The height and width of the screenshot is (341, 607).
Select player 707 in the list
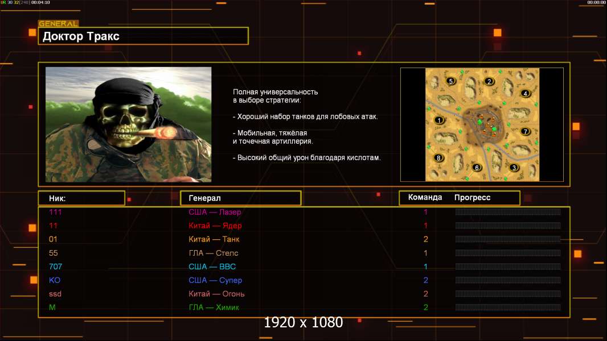pyautogui.click(x=56, y=267)
